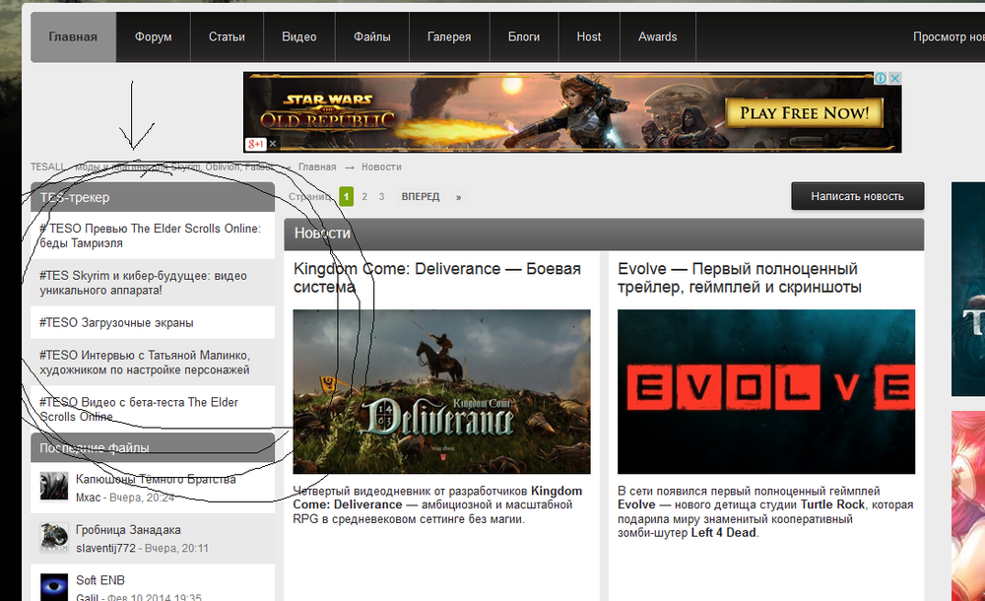Open the Галерея navigation tab
This screenshot has height=601, width=985.
(449, 37)
